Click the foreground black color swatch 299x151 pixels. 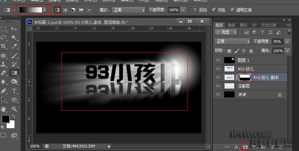(5, 119)
